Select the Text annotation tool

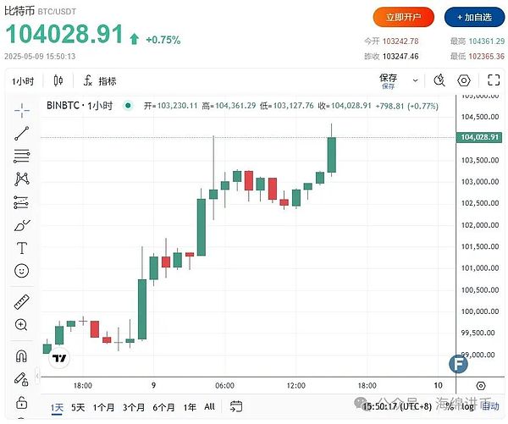pos(22,248)
